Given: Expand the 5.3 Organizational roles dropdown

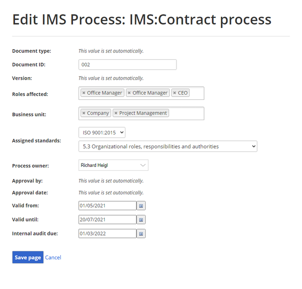Looking at the screenshot, I should pos(168,146).
